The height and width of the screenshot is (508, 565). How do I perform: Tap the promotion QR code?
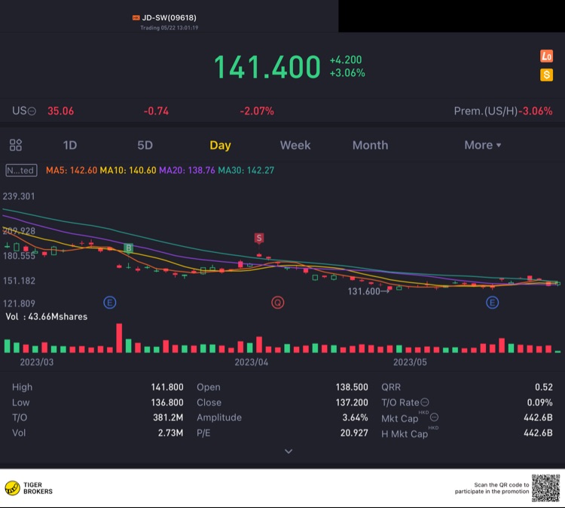tap(545, 488)
